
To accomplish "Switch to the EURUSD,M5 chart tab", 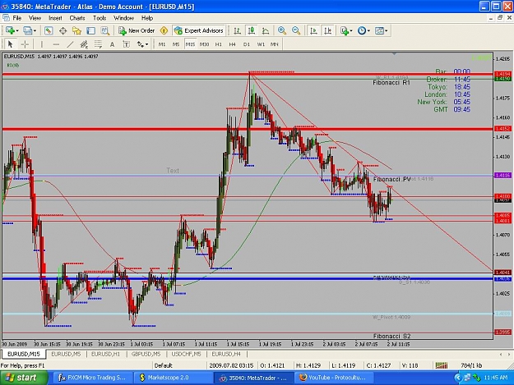I will 66,354.
